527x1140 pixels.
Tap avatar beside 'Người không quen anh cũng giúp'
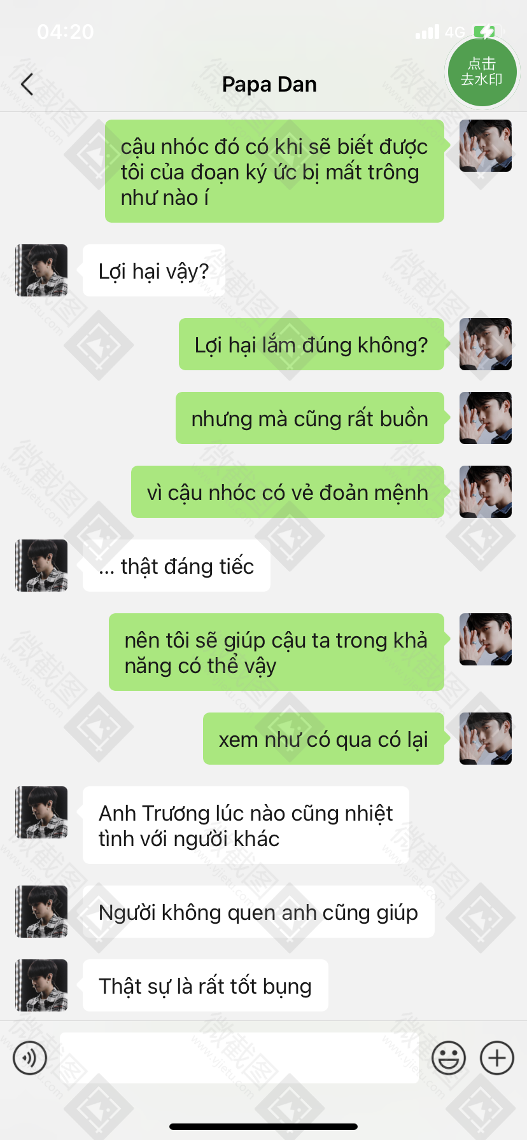point(41,912)
